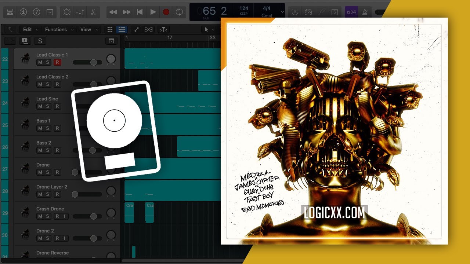Open the Library panel

[x=10, y=12]
